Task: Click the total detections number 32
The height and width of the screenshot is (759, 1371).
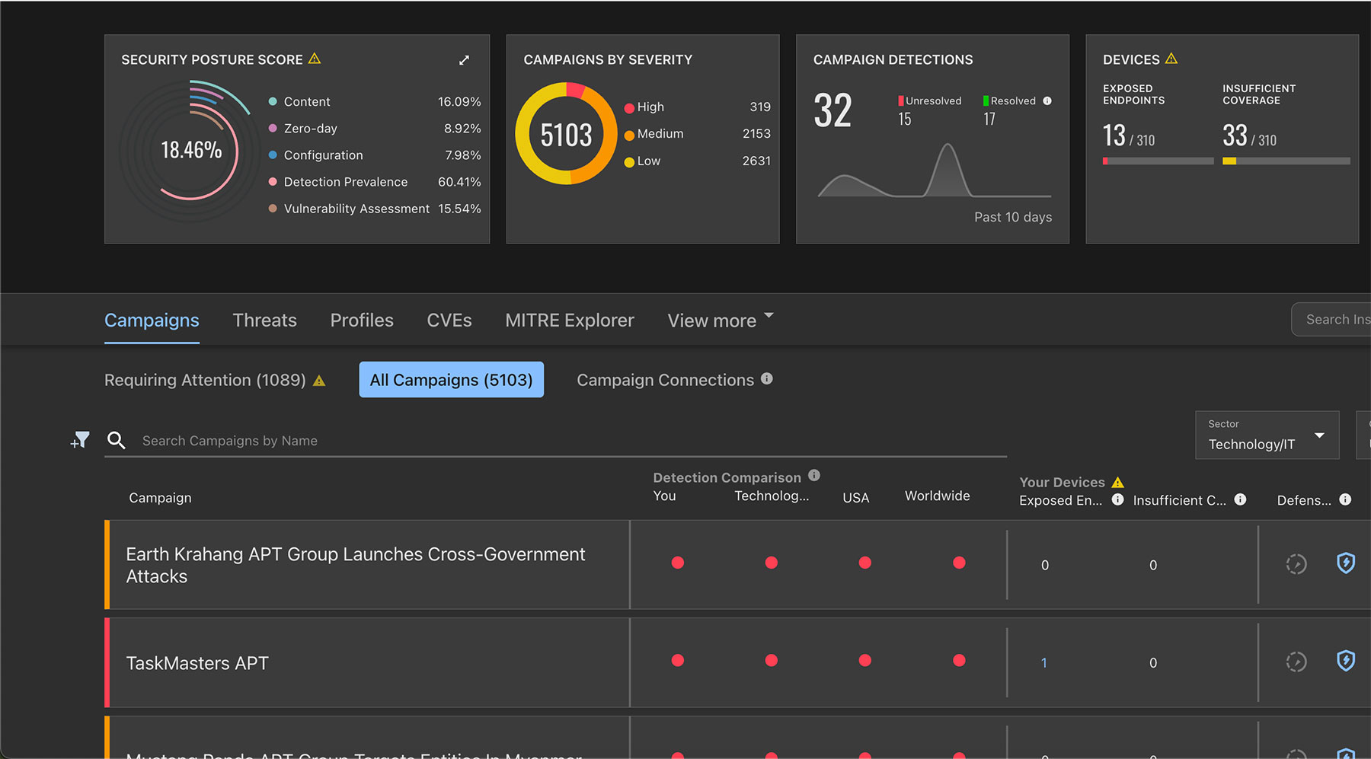Action: 833,111
